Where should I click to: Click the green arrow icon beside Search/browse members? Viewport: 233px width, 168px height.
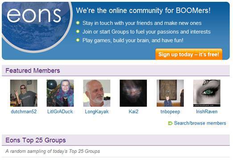(x=170, y=123)
